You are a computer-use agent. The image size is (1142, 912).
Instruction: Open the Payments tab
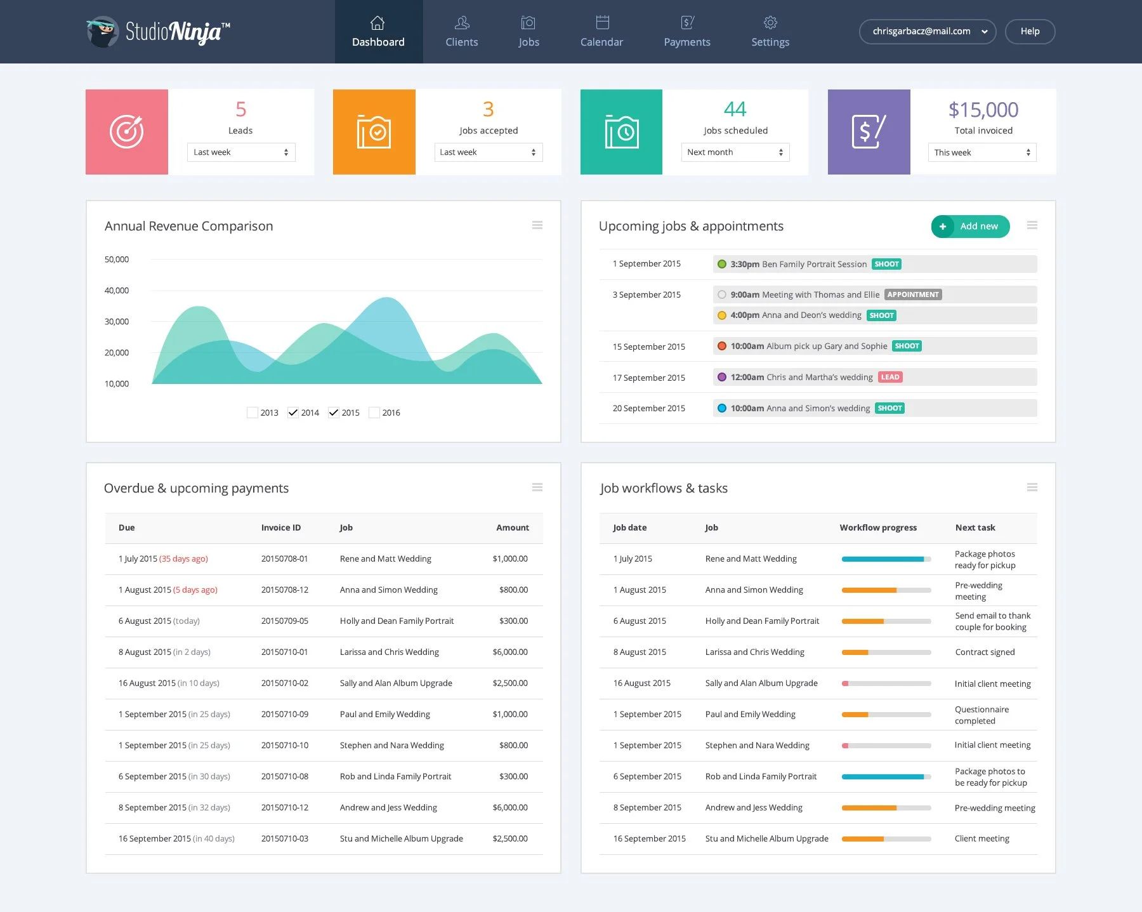click(x=687, y=32)
